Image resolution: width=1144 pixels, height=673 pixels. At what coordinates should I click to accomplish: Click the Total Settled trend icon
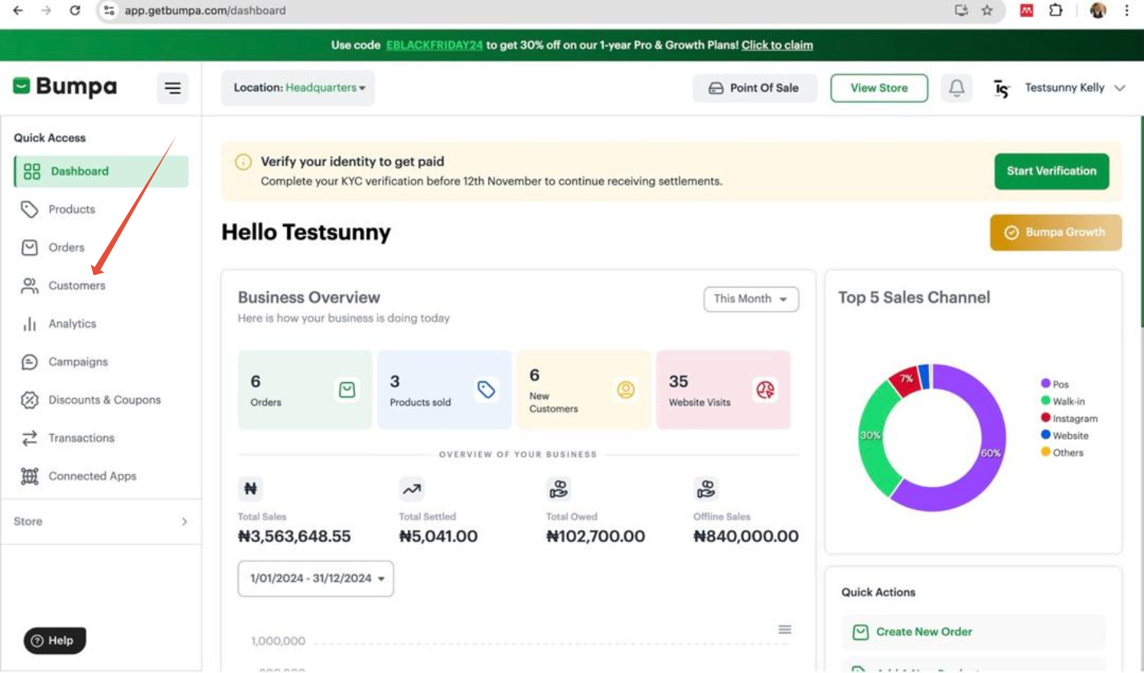point(412,488)
